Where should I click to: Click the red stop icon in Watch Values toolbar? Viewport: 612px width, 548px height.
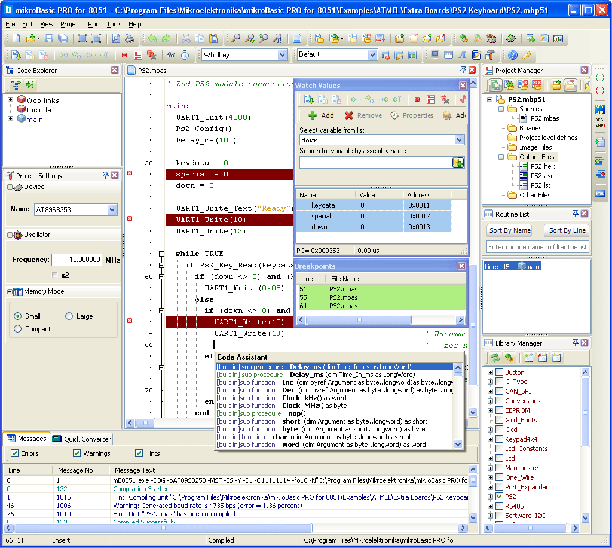[x=417, y=99]
